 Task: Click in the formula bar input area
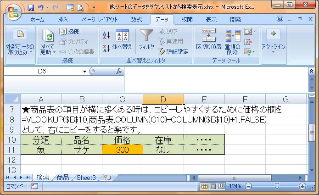[216, 79]
